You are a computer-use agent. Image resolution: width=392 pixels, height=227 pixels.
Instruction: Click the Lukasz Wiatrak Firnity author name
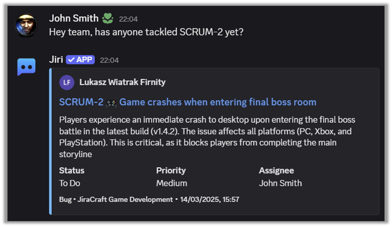click(123, 82)
